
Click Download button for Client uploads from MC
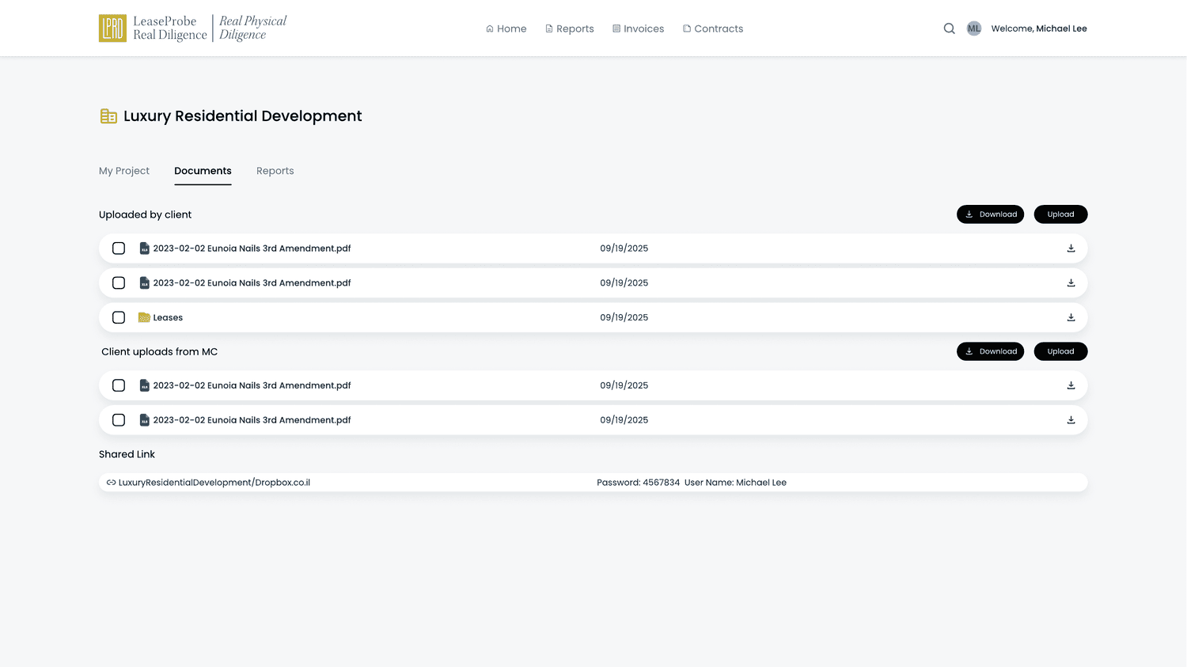(x=990, y=351)
